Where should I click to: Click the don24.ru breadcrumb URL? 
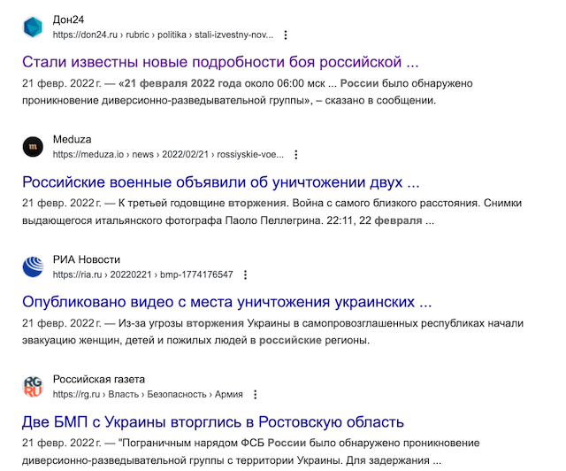(163, 35)
